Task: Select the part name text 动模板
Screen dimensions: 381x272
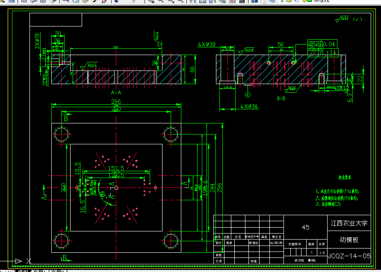Action: [x=349, y=240]
